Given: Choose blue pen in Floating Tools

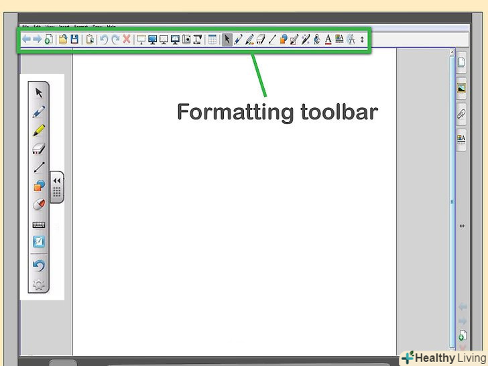Looking at the screenshot, I should click(x=39, y=112).
